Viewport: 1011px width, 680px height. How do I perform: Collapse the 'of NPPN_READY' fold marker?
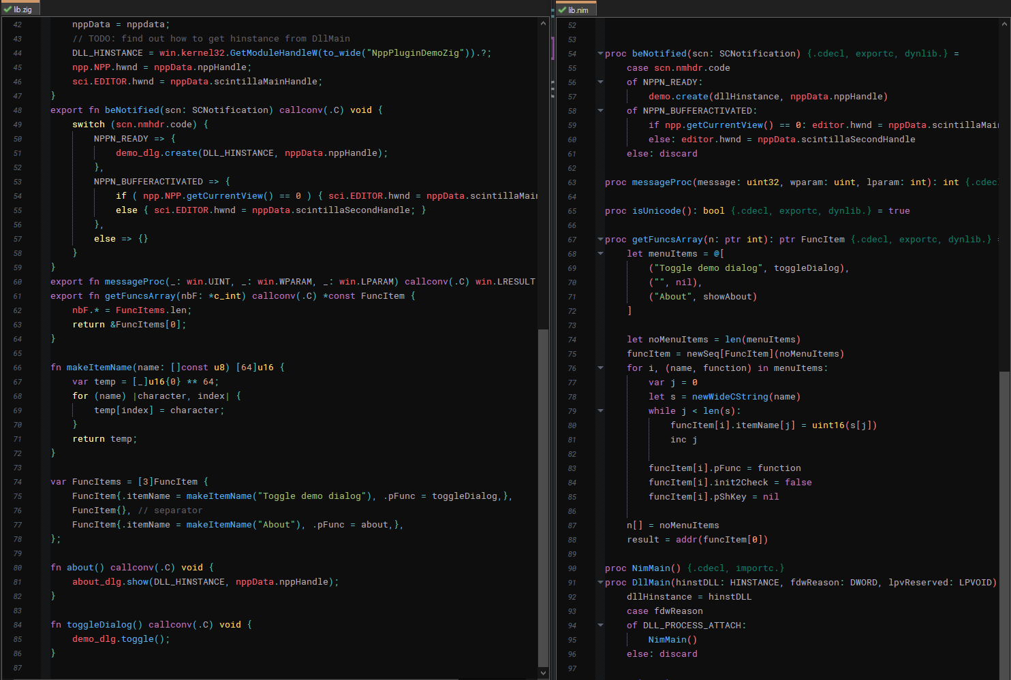pyautogui.click(x=600, y=82)
